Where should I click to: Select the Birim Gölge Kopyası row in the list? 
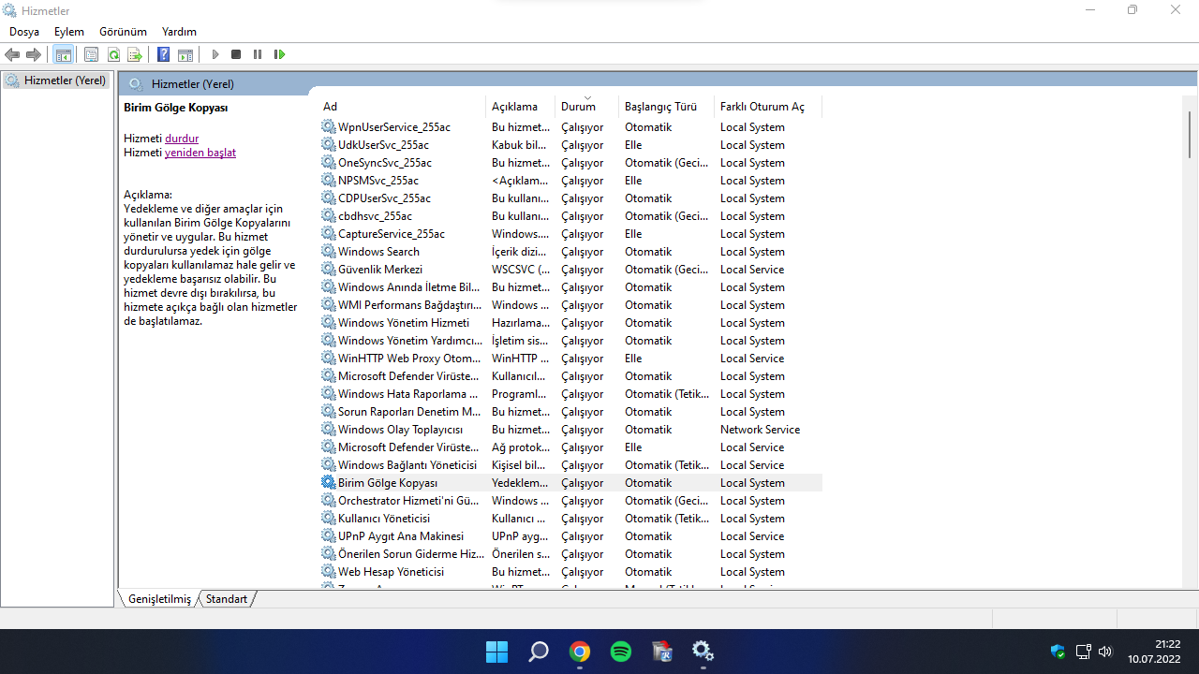click(x=570, y=483)
